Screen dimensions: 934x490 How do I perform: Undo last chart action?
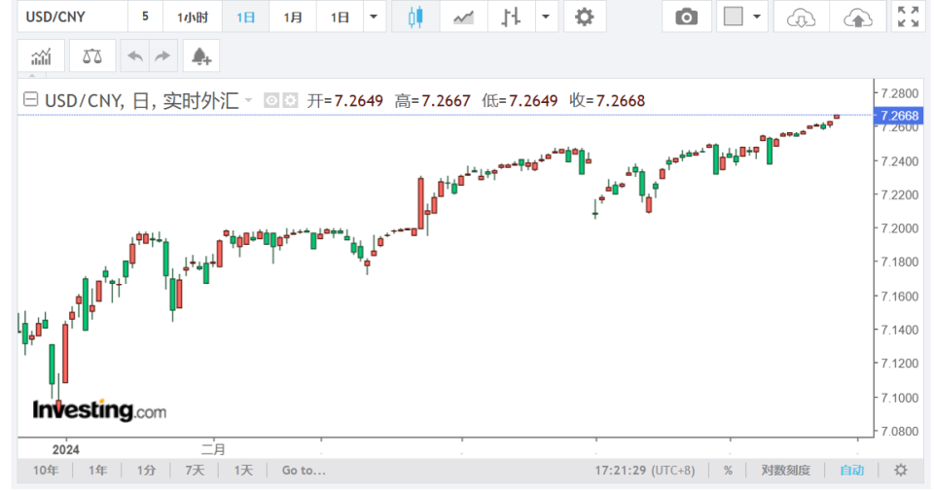pyautogui.click(x=135, y=56)
